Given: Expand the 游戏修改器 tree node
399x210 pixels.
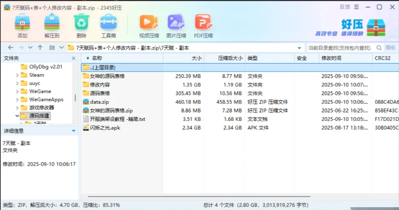Looking at the screenshot, I should coord(17,108).
